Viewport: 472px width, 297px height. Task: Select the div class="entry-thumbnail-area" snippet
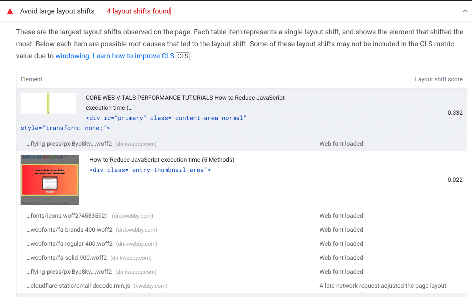coord(150,170)
